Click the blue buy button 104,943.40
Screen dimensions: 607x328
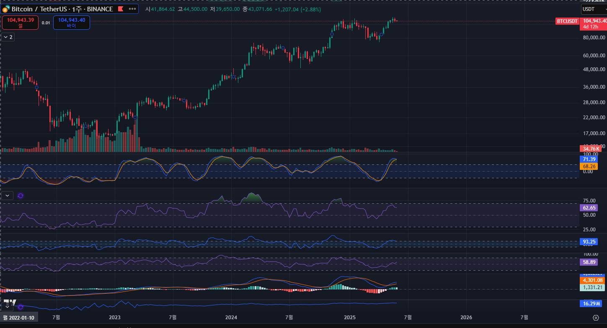pyautogui.click(x=72, y=23)
